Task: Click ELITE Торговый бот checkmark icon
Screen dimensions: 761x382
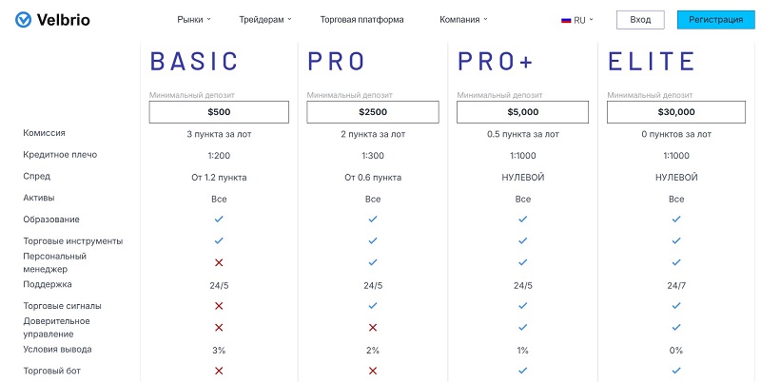Action: coord(676,371)
